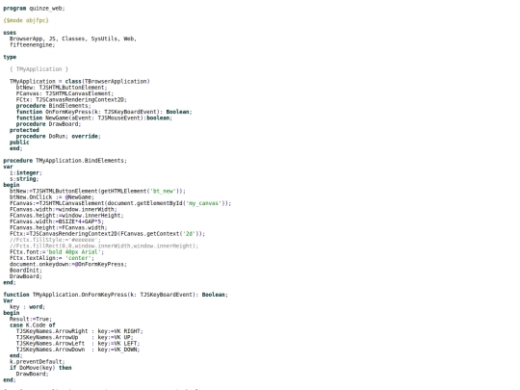Click the 'BoardInit;' call

tap(26, 271)
